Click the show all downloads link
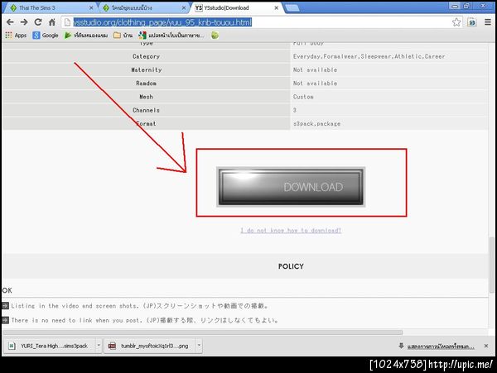Screen dimensions: 497x373 click(441, 347)
